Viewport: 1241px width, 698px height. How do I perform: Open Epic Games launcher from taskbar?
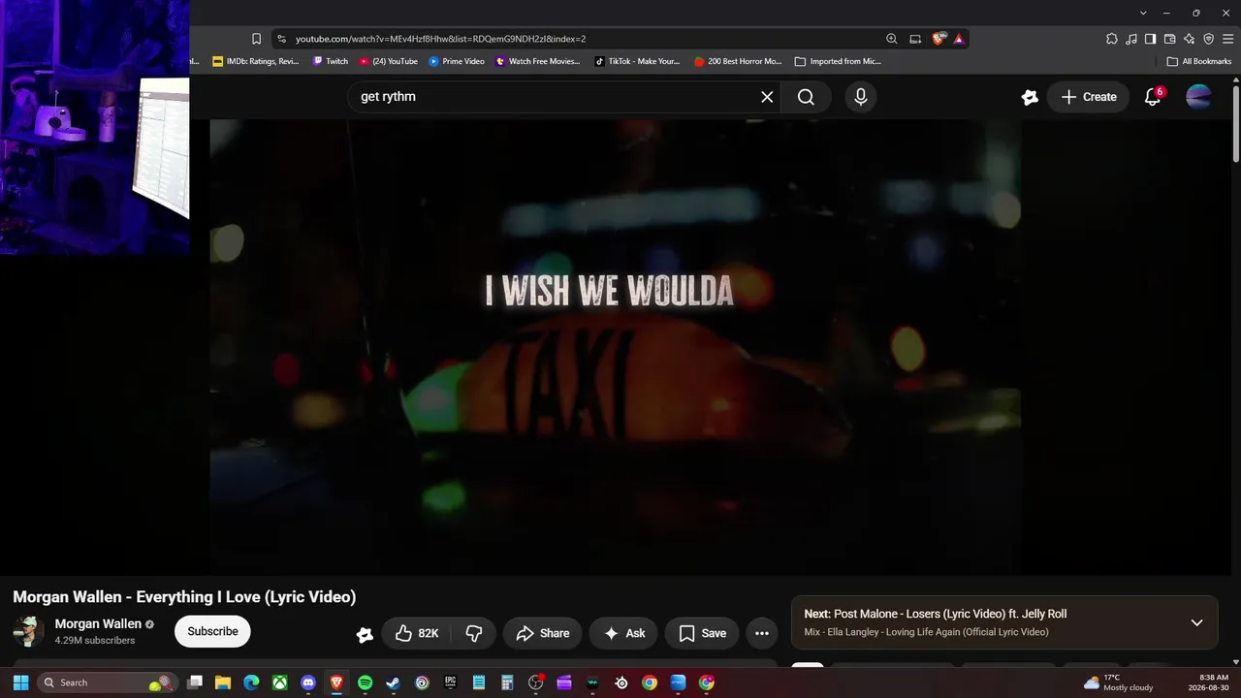click(x=450, y=682)
